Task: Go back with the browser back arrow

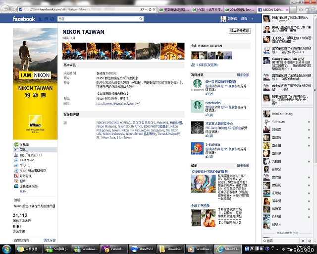Action: (5, 9)
